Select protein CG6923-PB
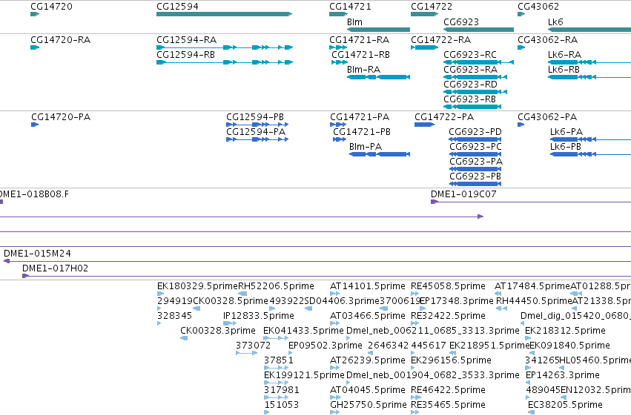This screenshot has height=416, width=631. pos(475,184)
